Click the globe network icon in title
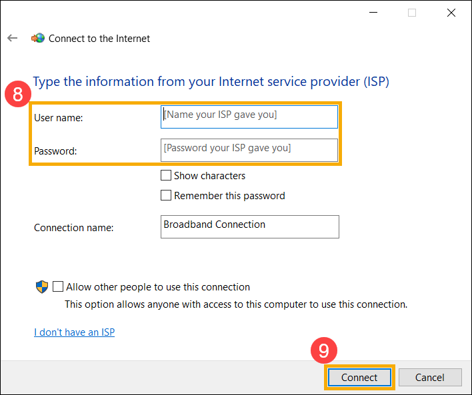The image size is (472, 395). coord(37,39)
